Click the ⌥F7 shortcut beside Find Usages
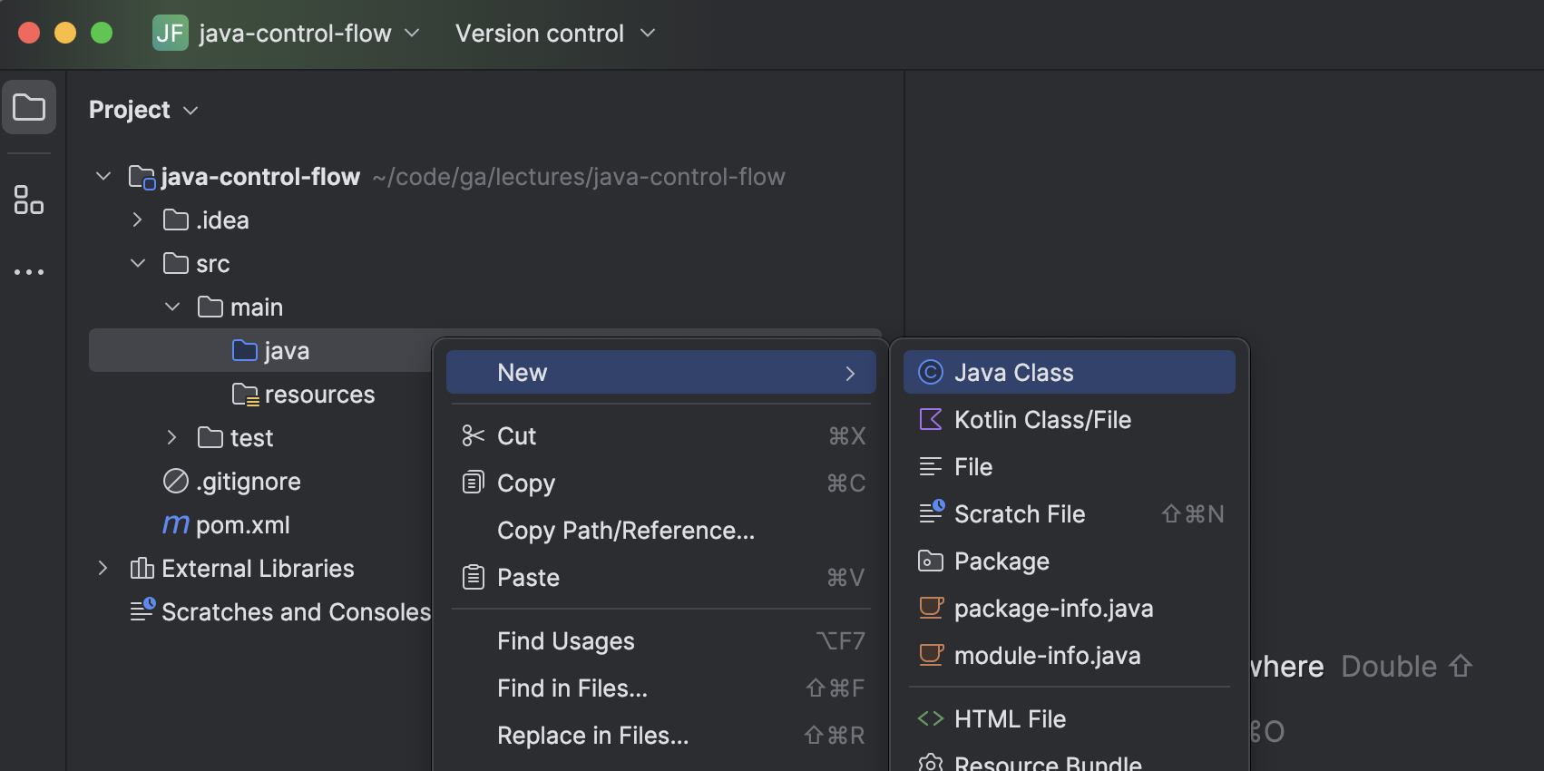Screen dimensions: 1544x771 tap(840, 641)
